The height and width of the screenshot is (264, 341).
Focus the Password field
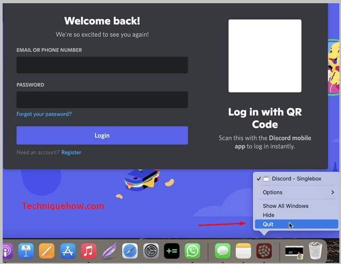pos(102,100)
